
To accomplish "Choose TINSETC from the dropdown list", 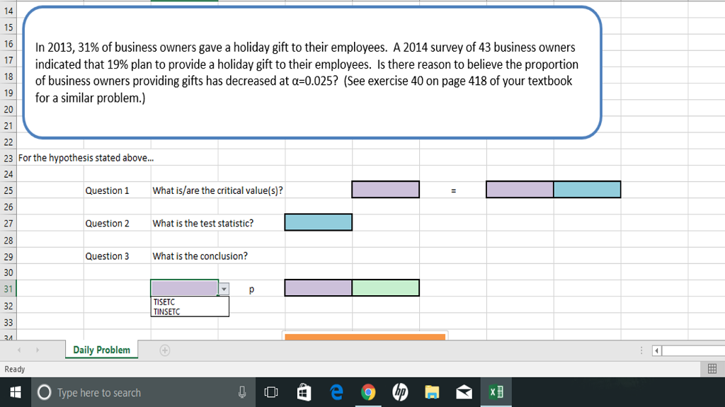I will tap(190, 311).
